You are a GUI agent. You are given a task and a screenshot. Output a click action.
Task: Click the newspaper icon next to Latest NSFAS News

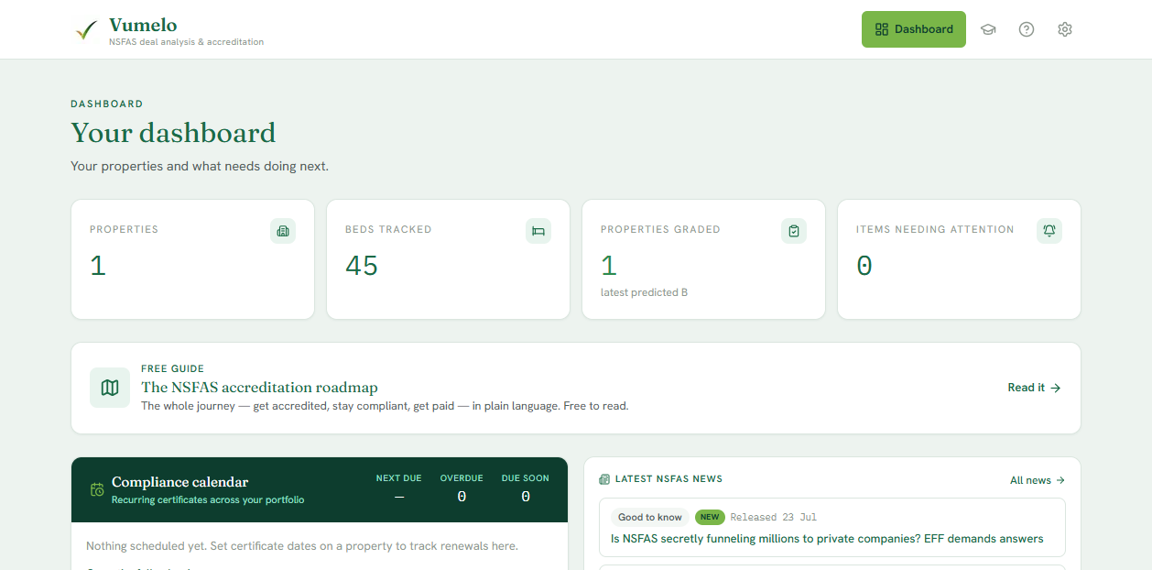604,479
